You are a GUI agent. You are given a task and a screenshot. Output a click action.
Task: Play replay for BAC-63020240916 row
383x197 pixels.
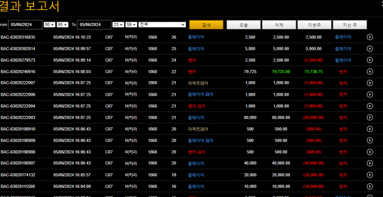tap(370, 71)
